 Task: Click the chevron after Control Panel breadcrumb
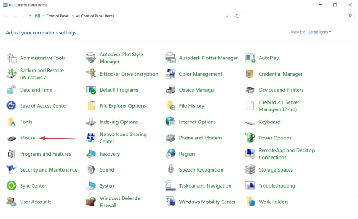point(72,16)
